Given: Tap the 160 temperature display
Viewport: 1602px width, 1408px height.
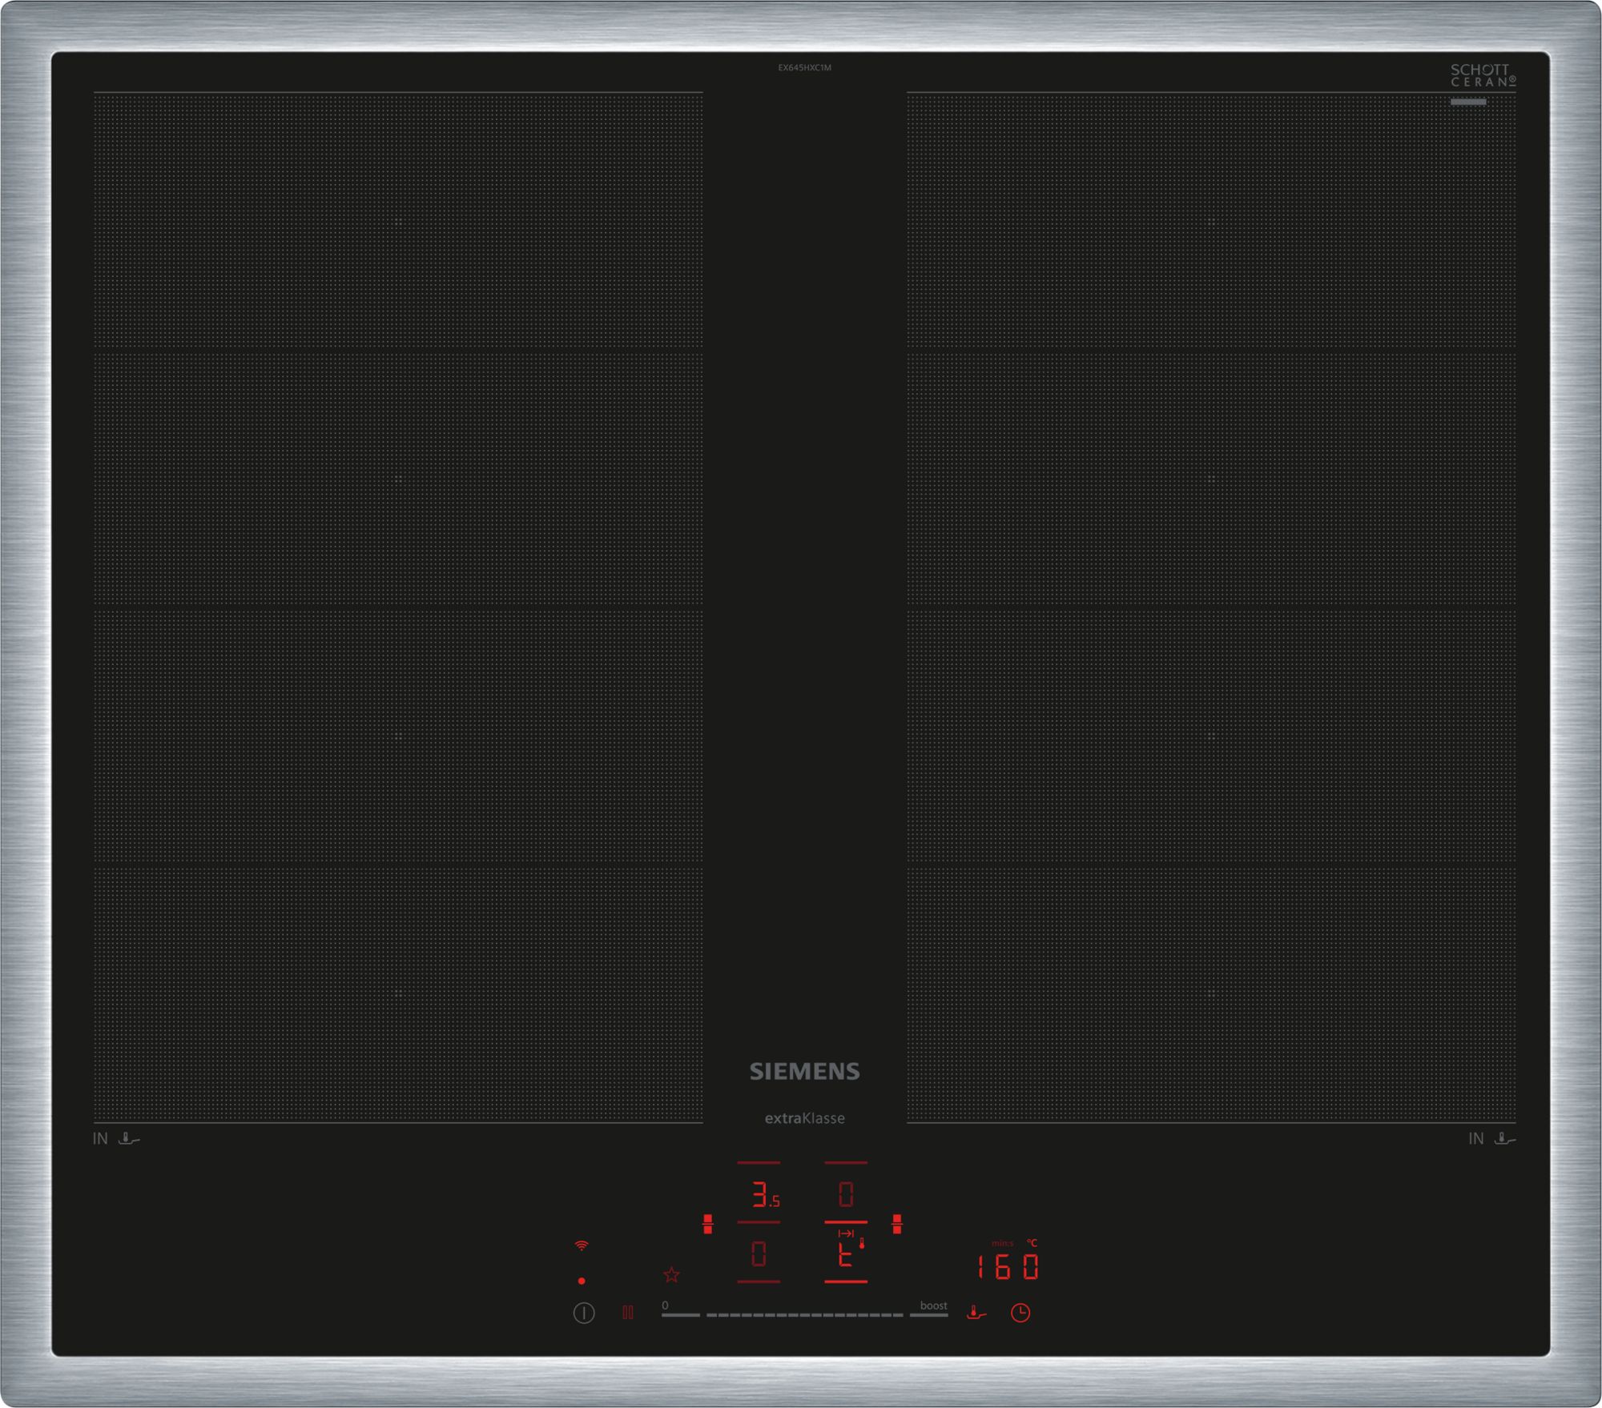Looking at the screenshot, I should coord(1008,1266).
